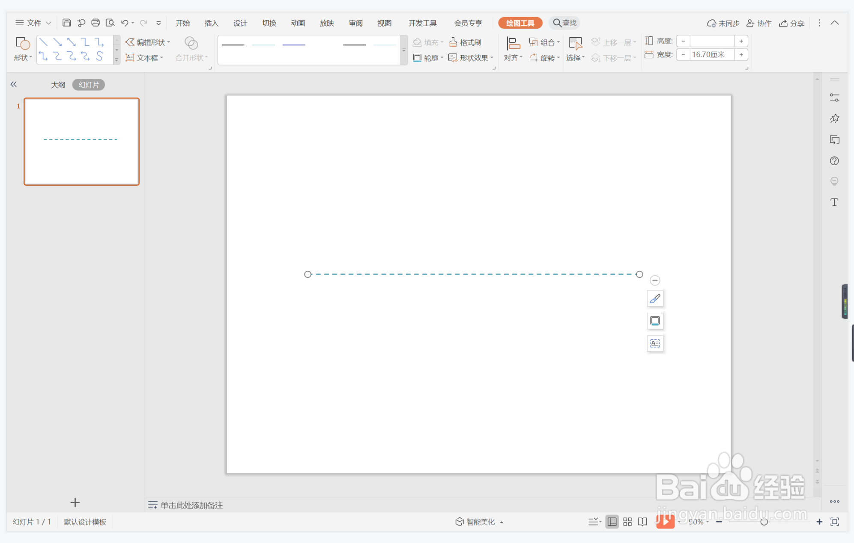854x543 pixels.
Task: Increase the 高度 height with plus
Action: tap(741, 41)
